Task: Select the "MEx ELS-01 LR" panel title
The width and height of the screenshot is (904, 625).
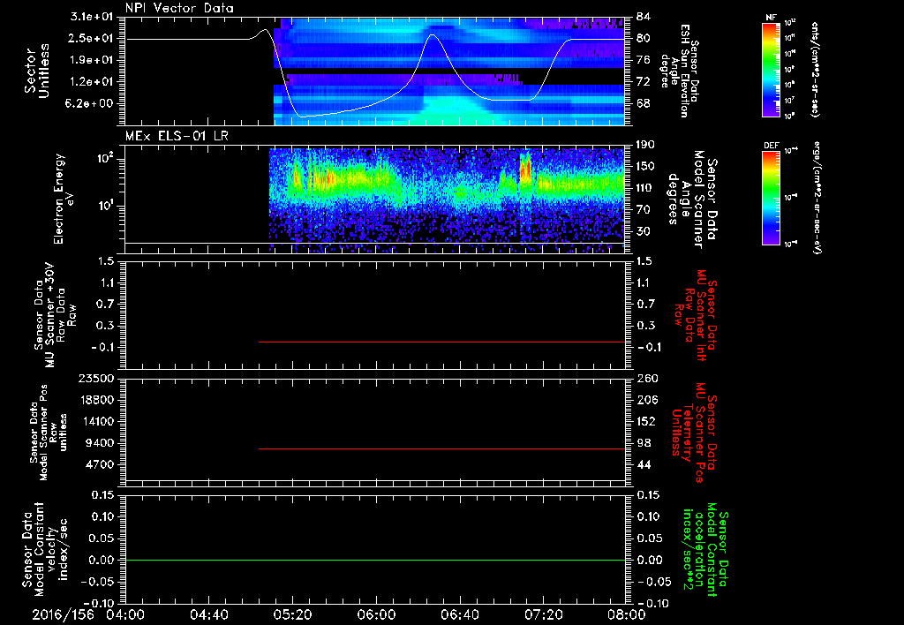Action: pyautogui.click(x=177, y=136)
